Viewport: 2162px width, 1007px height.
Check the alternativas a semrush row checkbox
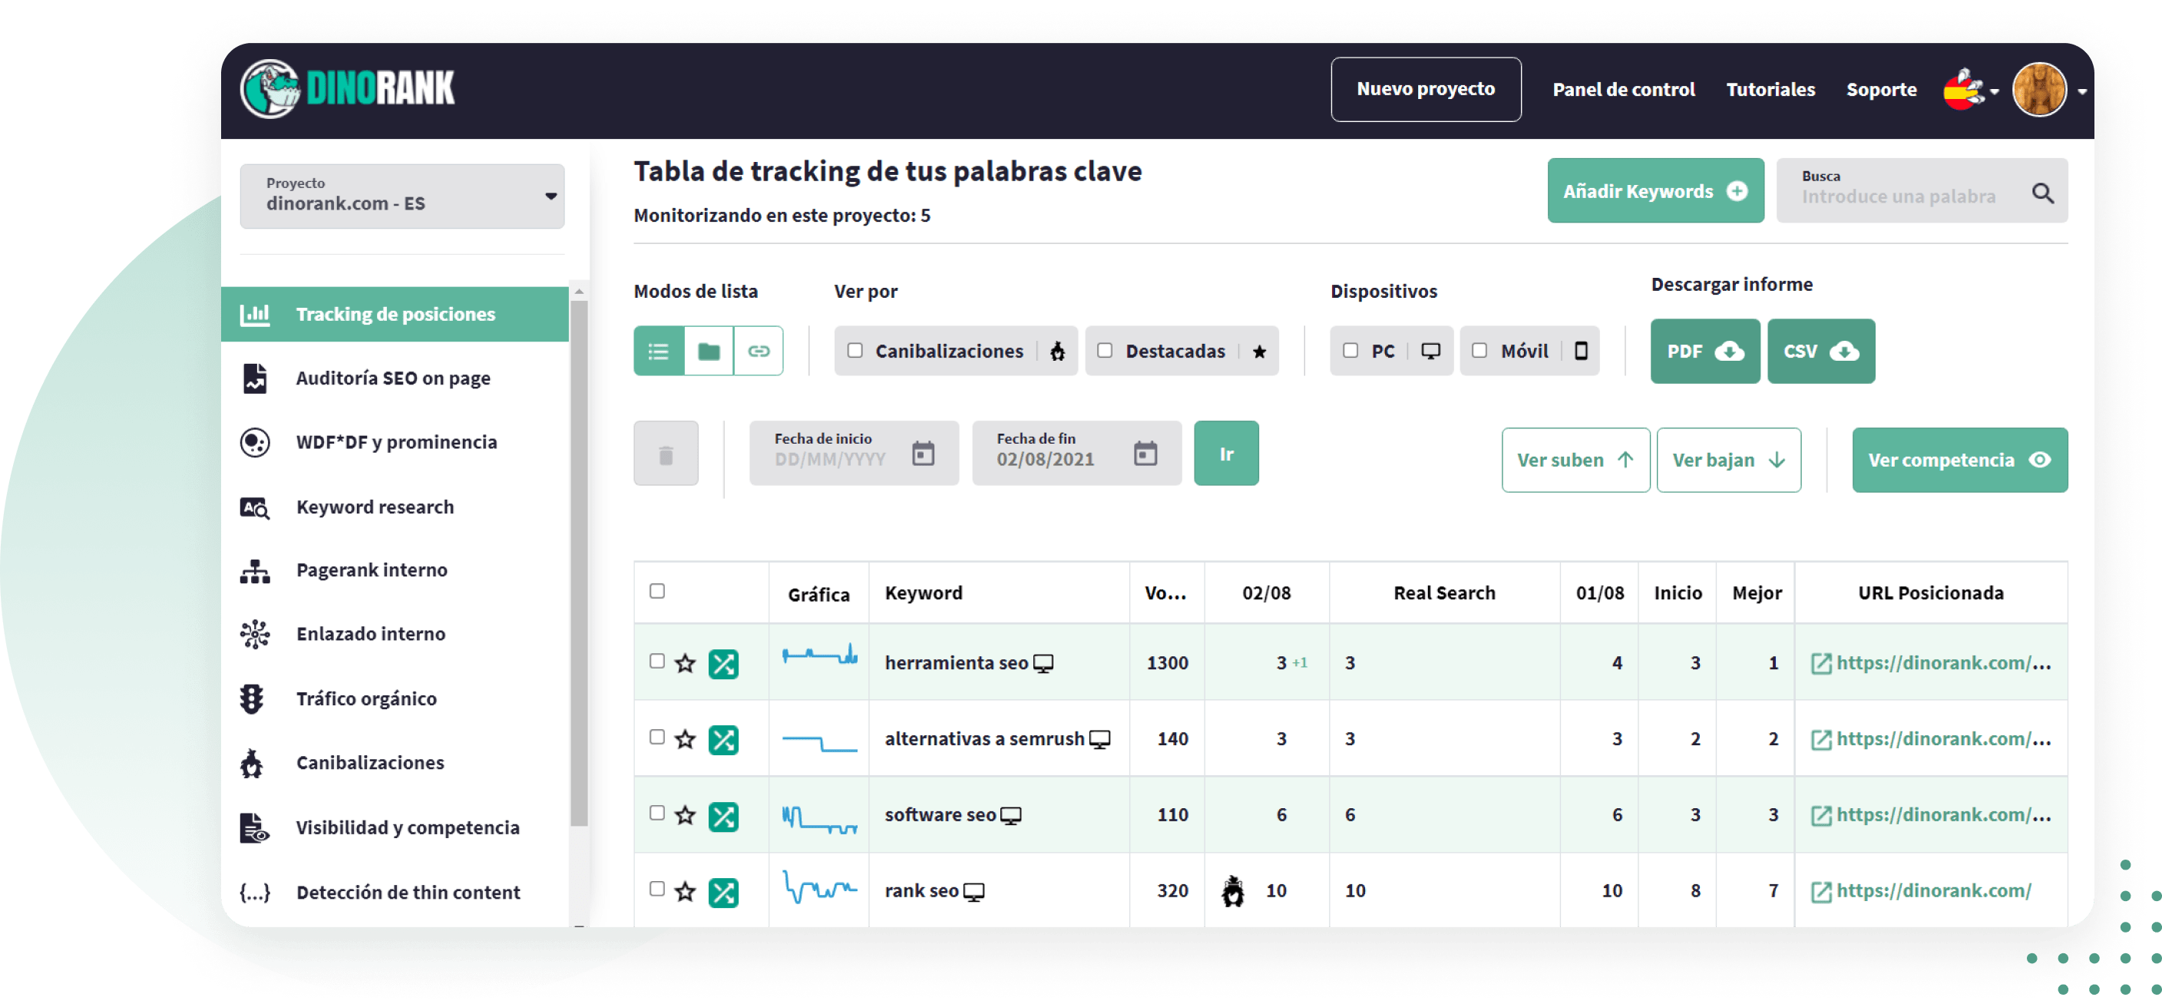coord(657,737)
